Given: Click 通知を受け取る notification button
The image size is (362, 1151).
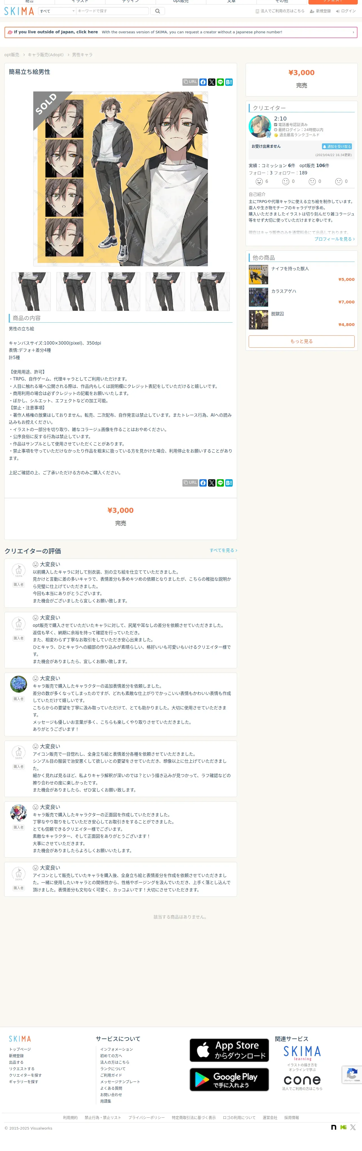Looking at the screenshot, I should pos(337,146).
